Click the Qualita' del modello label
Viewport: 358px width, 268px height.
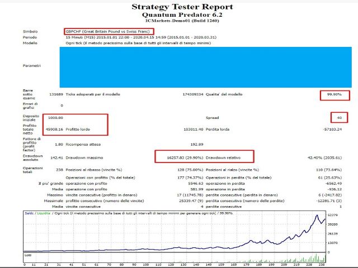(x=224, y=94)
